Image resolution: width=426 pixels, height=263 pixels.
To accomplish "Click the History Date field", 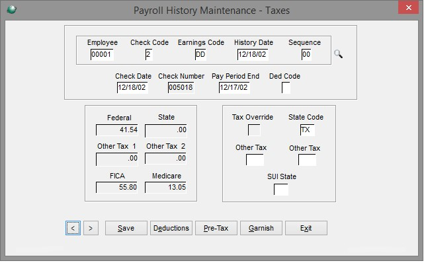I will (x=253, y=55).
